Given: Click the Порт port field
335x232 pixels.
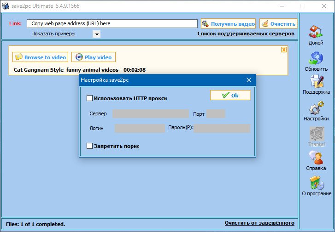Looking at the screenshot, I should coord(216,114).
